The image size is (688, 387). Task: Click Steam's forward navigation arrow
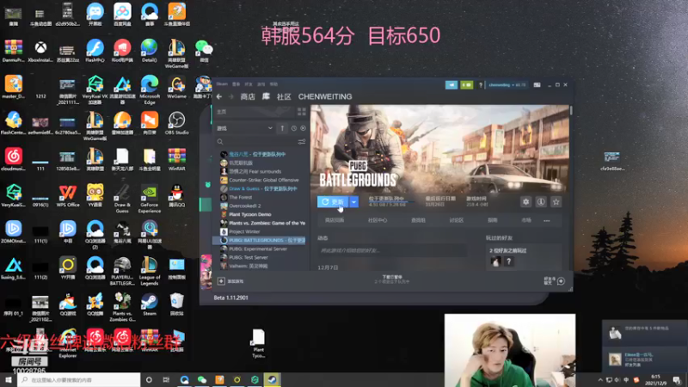click(230, 96)
